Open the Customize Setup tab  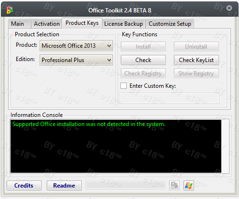(170, 24)
